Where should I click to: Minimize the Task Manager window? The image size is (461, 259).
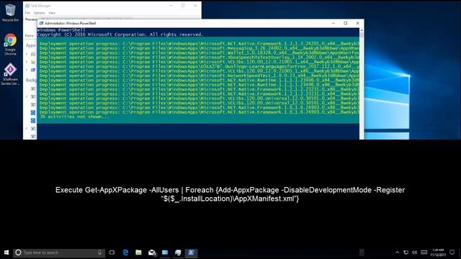pyautogui.click(x=171, y=6)
